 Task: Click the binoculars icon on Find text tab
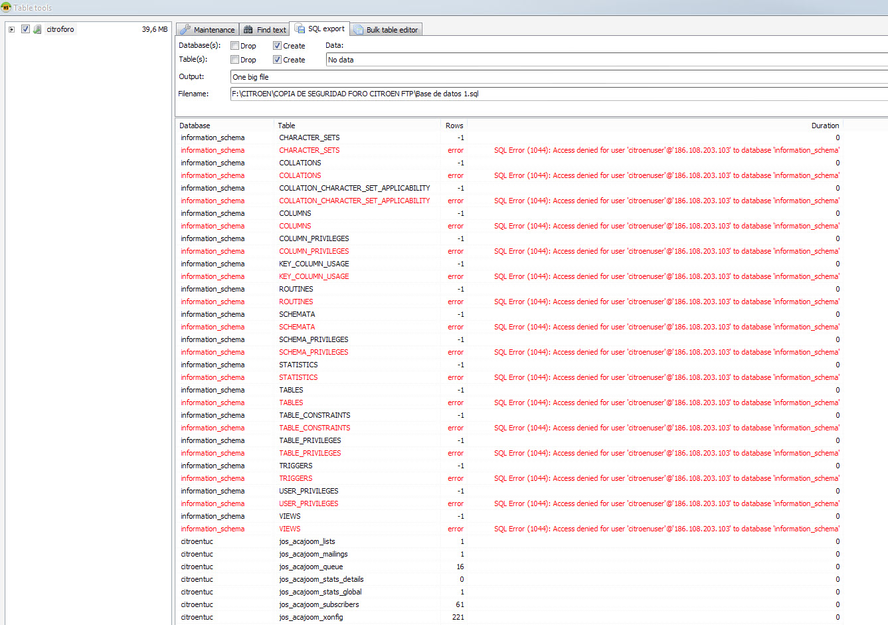coord(248,30)
